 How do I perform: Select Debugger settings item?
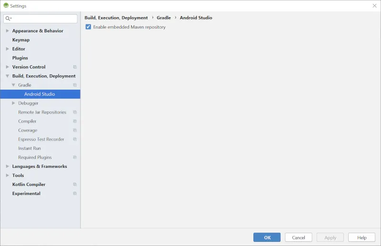[x=28, y=103]
